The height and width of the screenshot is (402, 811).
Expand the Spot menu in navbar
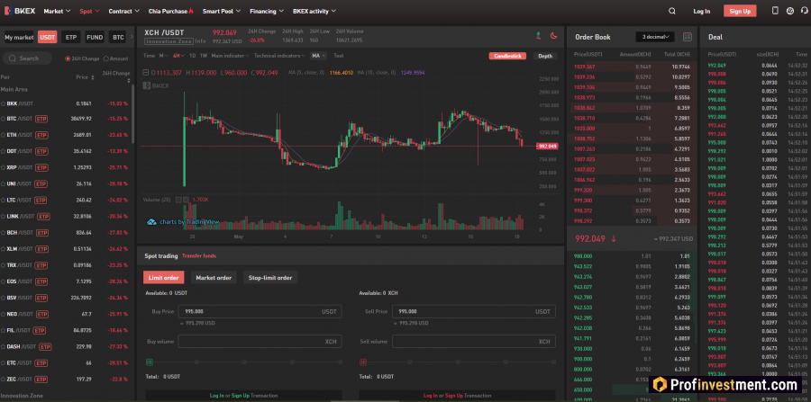click(88, 11)
